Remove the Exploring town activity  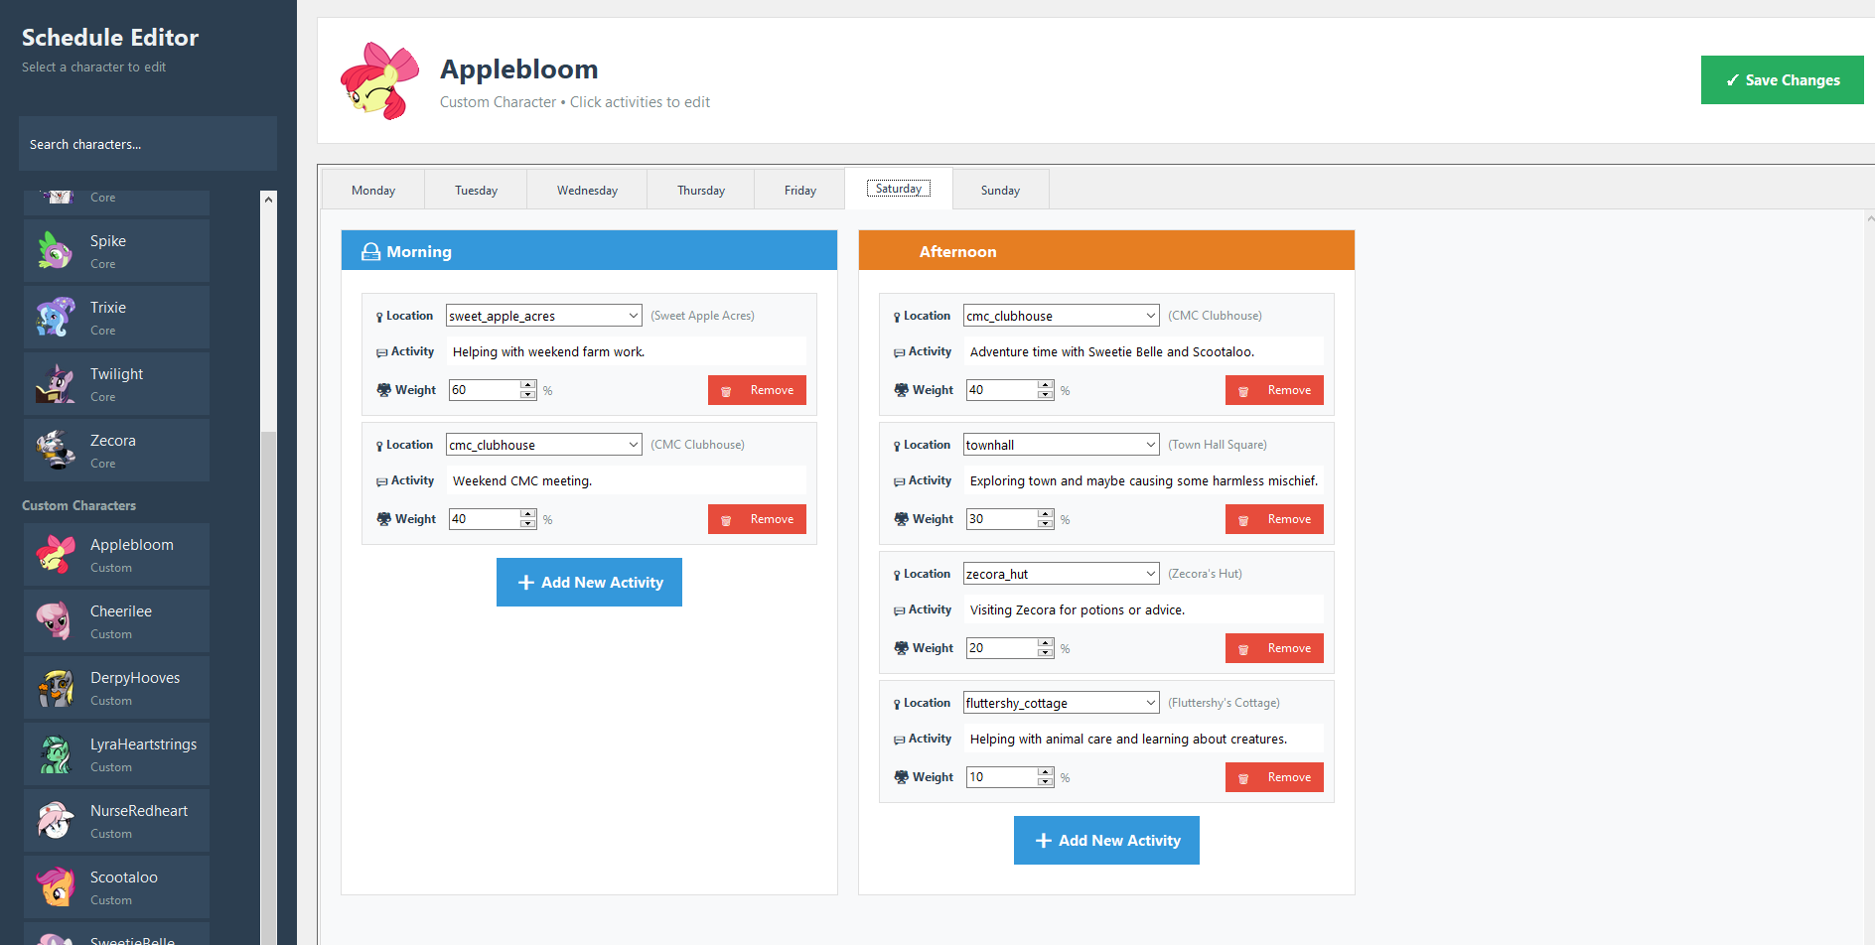1274,519
